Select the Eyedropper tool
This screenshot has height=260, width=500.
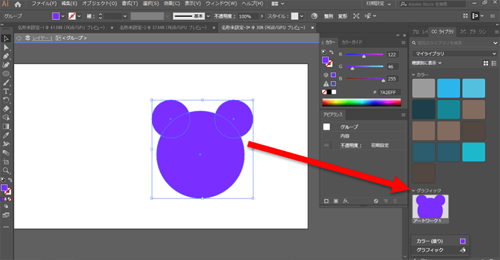(6, 135)
